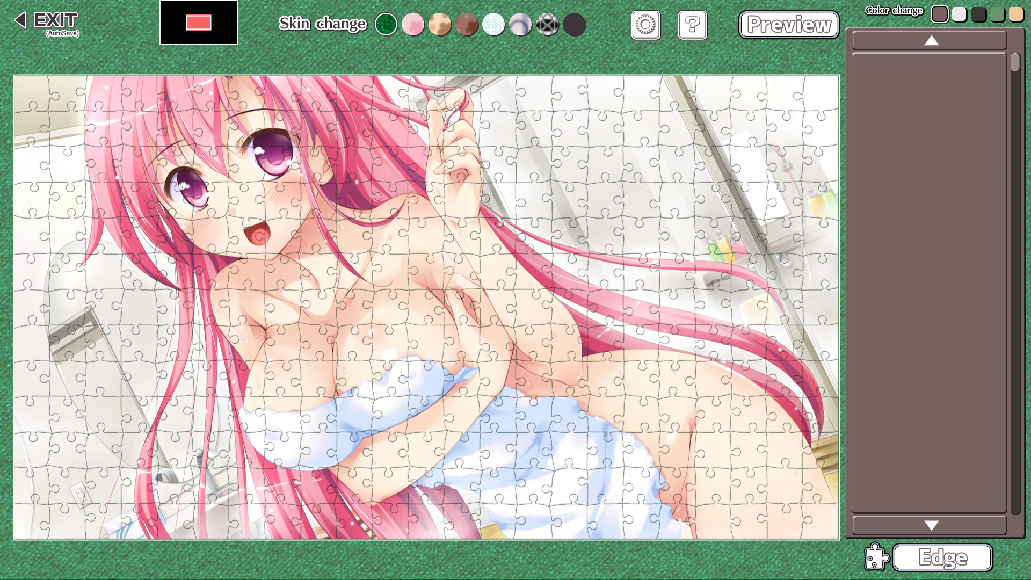The width and height of the screenshot is (1031, 580).
Task: Select the brown clover skin pattern
Action: pyautogui.click(x=467, y=25)
